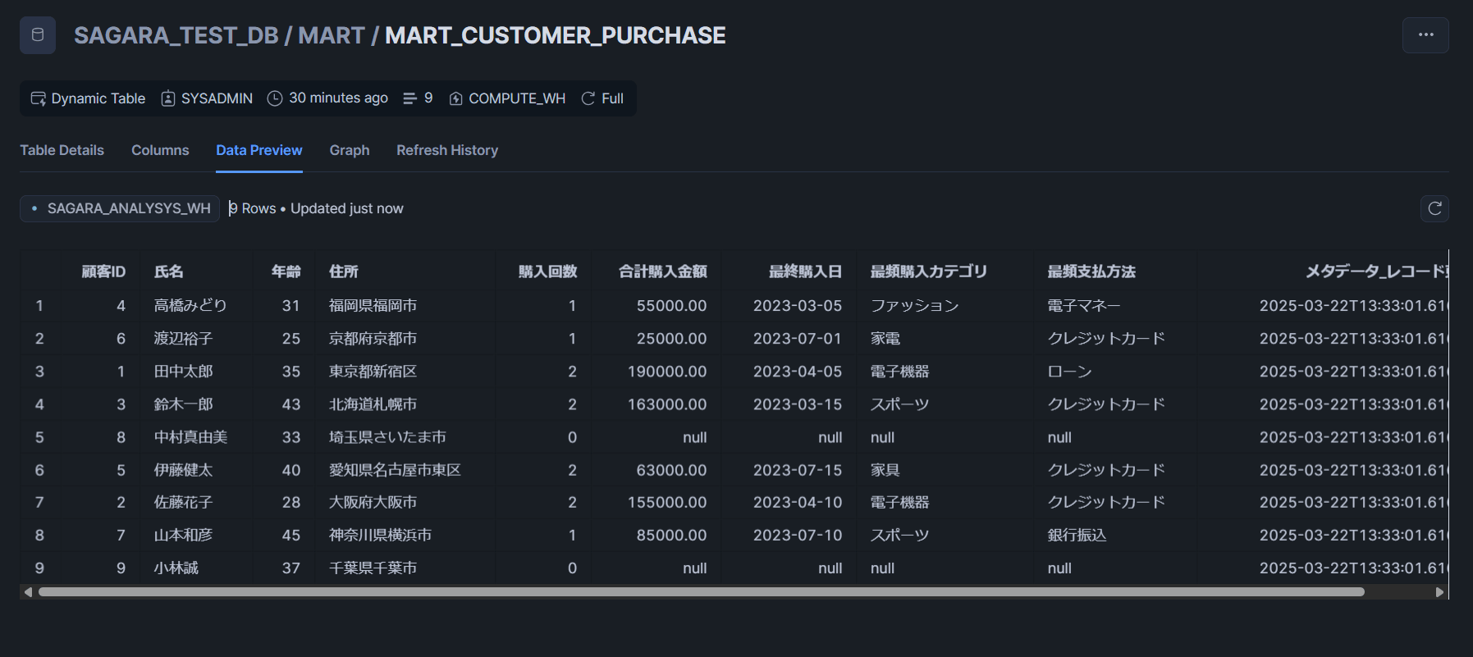Select the Data Preview tab

(258, 150)
